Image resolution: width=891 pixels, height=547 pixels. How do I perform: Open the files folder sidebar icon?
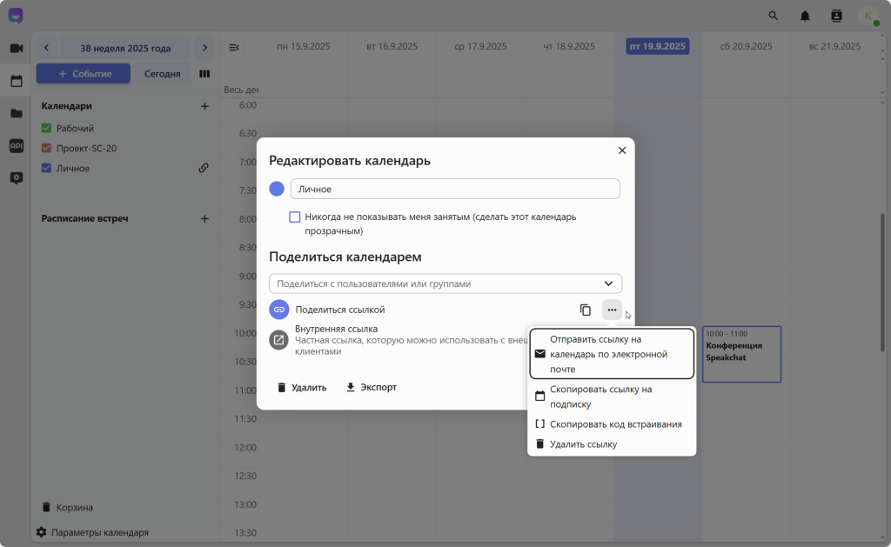[x=17, y=113]
